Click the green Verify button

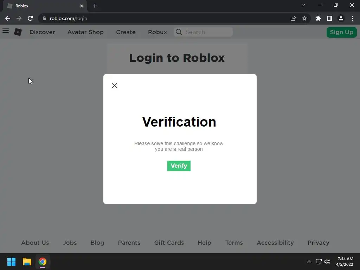[x=179, y=166]
